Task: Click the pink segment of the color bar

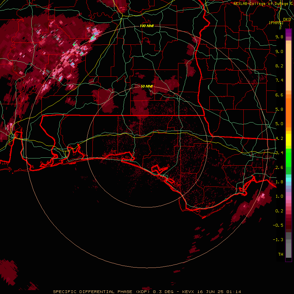Action: 288,198
